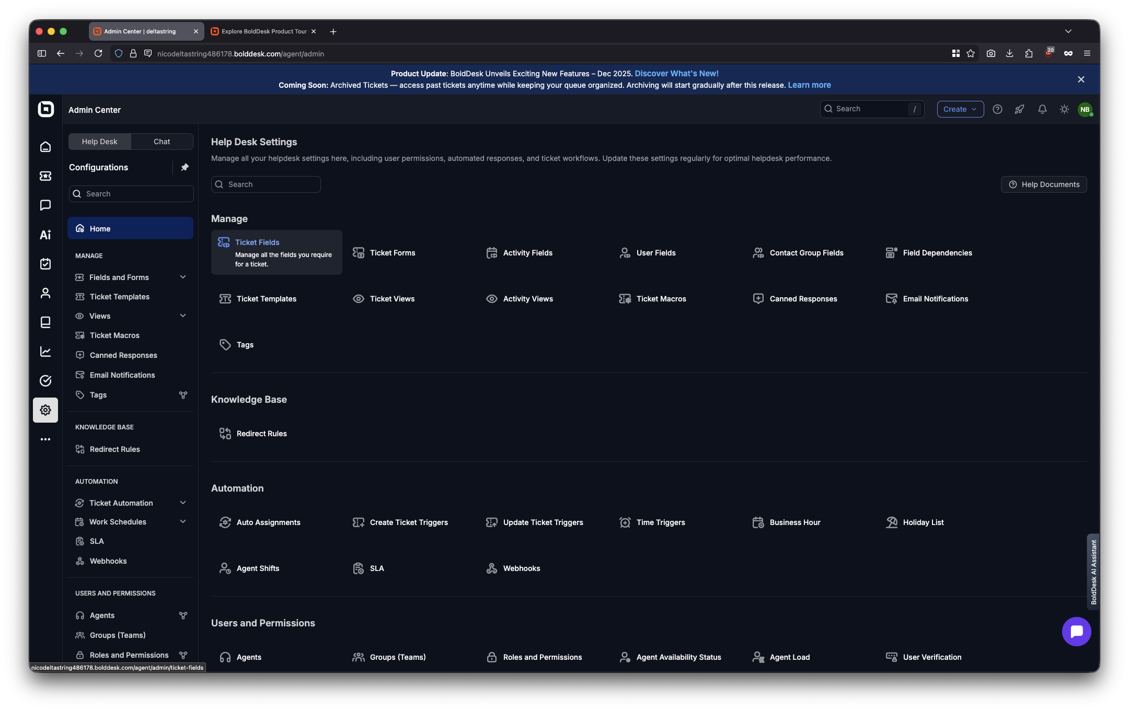Switch to the Help Desk tab
Screen dimensions: 1129x711
[x=99, y=142]
